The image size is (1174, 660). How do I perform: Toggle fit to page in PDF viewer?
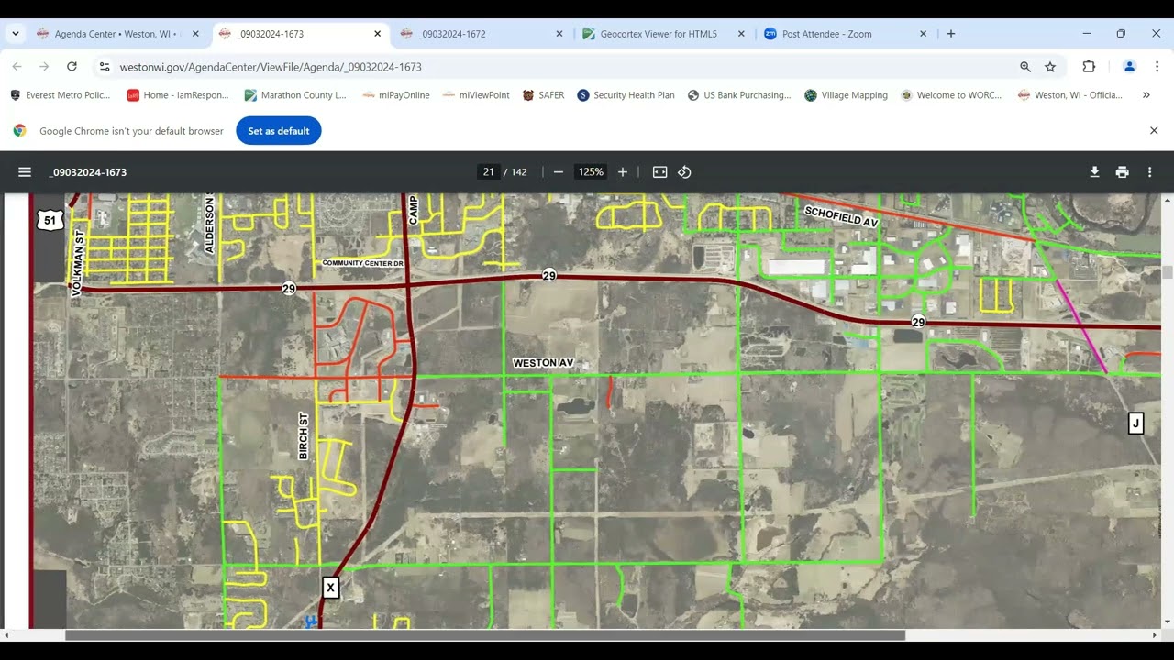tap(659, 172)
